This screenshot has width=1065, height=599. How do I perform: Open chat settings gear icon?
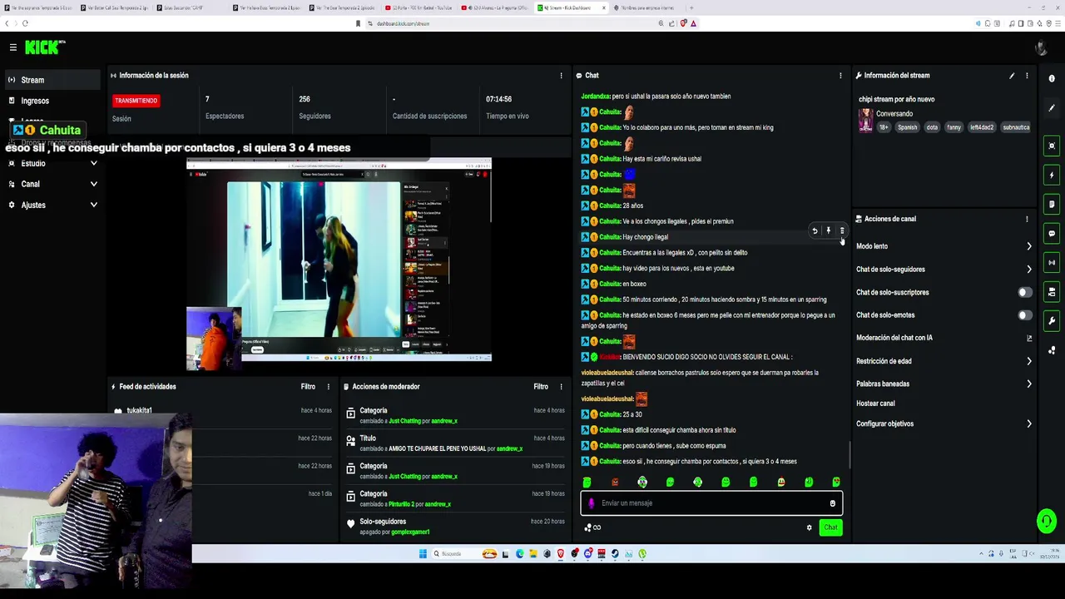click(809, 527)
